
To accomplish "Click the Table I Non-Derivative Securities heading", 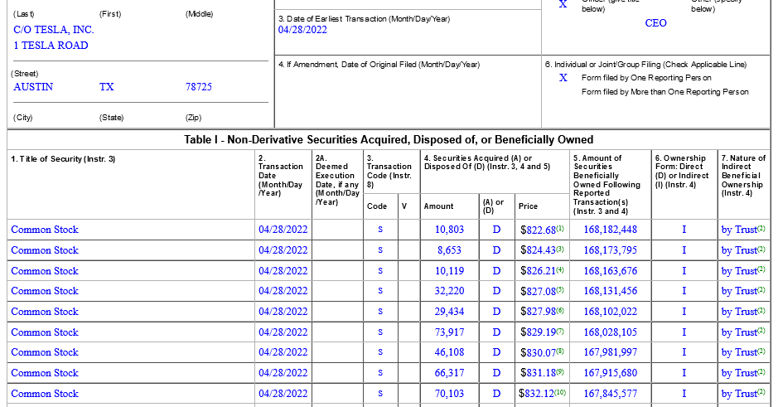I will [389, 139].
